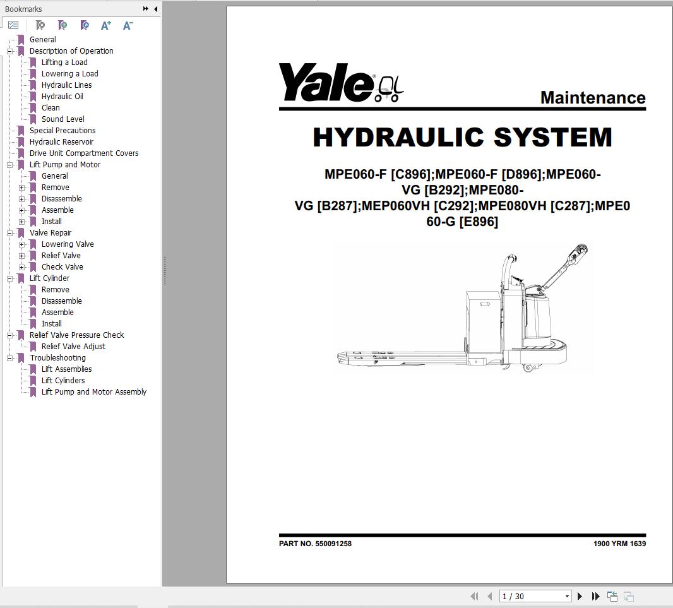673x608 pixels.
Task: Expand the Lowering Valve bookmark
Action: coord(21,244)
